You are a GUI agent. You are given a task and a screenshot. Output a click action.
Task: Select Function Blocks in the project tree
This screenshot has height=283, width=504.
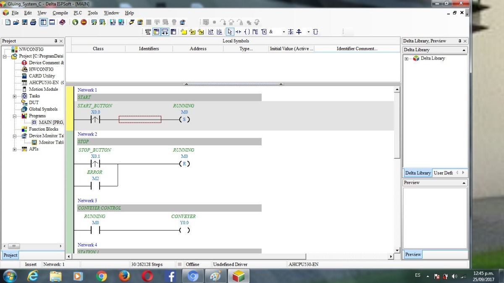43,129
